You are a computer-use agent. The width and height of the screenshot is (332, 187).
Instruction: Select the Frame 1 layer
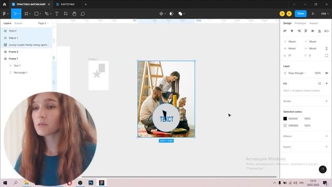pyautogui.click(x=26, y=59)
